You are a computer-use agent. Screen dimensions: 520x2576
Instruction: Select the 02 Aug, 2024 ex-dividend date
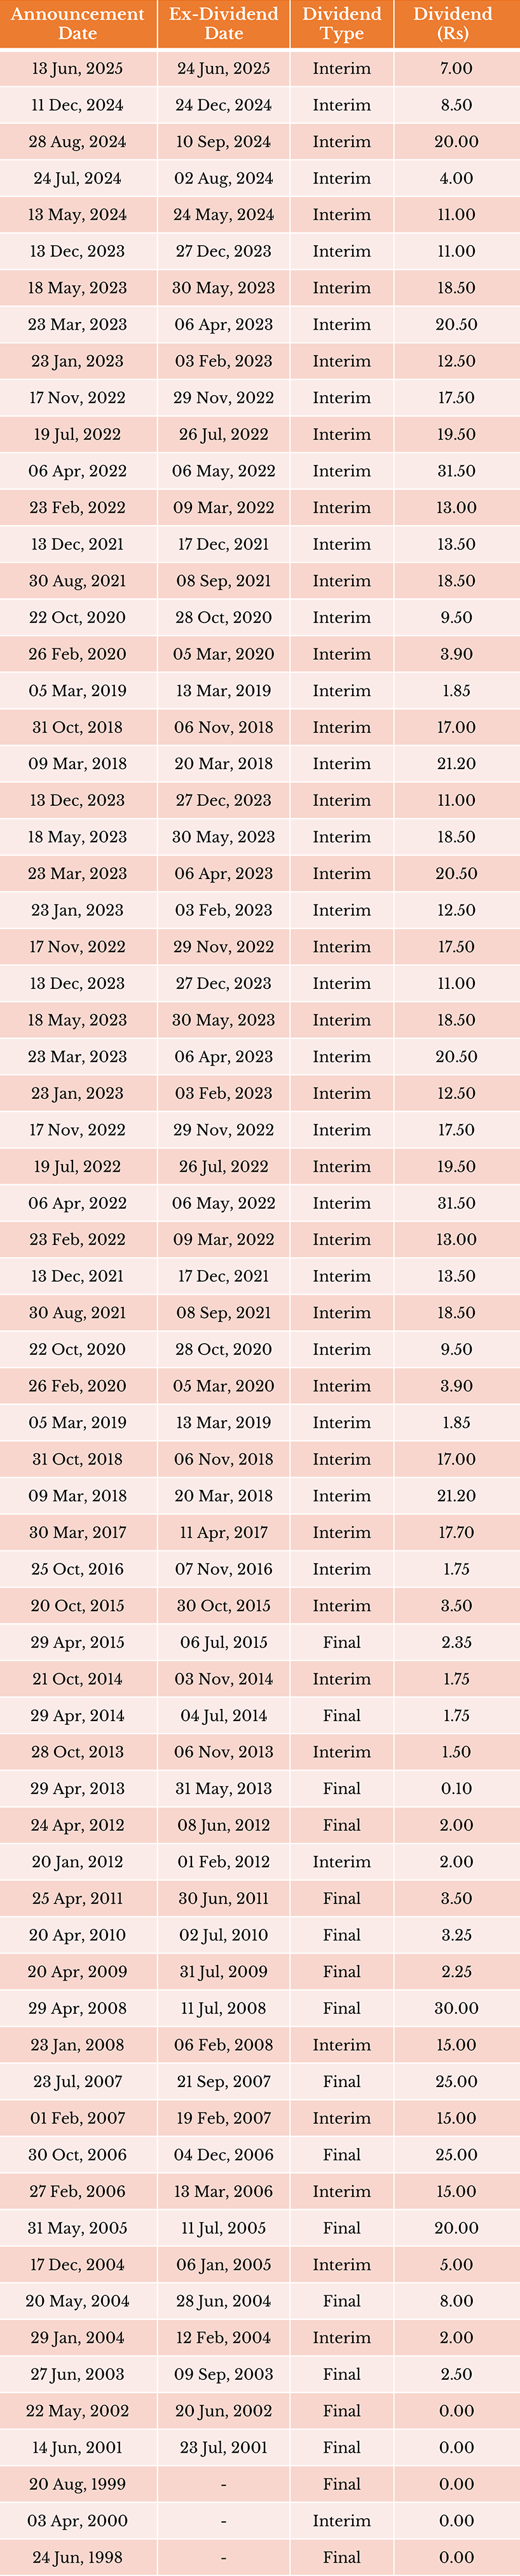(x=223, y=178)
